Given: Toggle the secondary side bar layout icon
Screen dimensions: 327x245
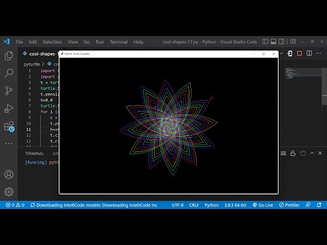Looking at the screenshot, I should click(281, 42).
